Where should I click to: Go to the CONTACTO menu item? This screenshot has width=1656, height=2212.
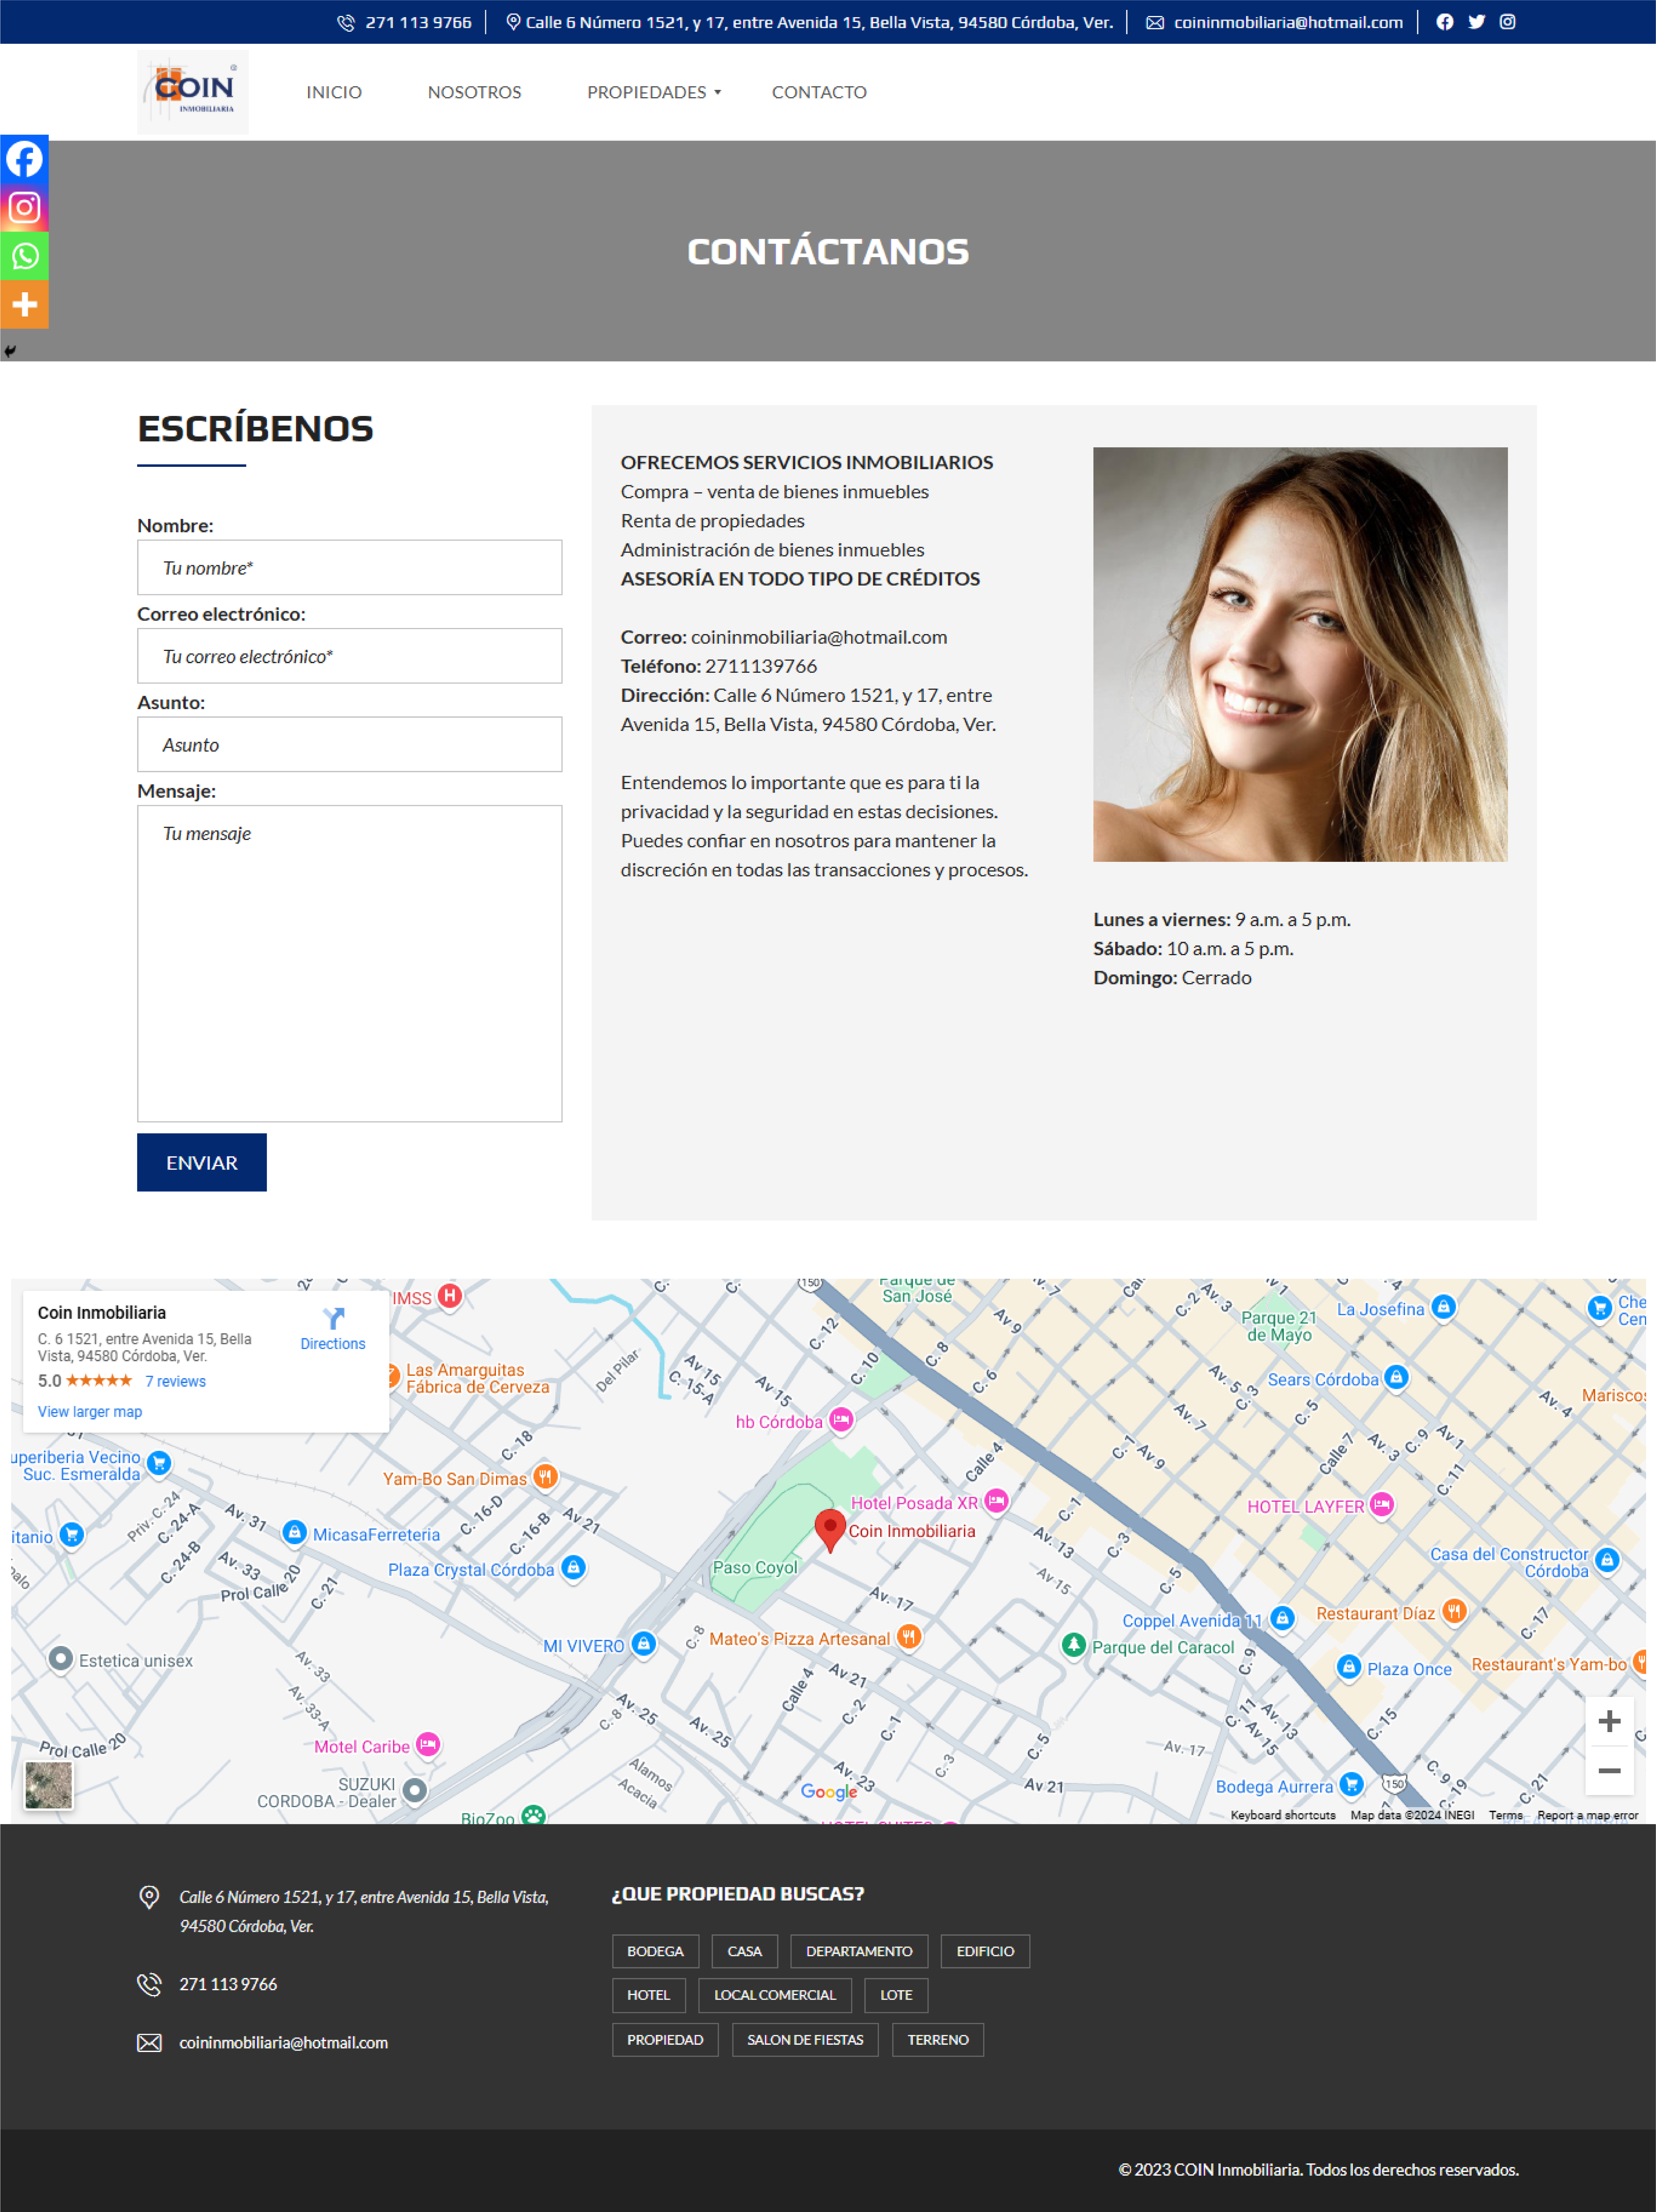point(819,92)
